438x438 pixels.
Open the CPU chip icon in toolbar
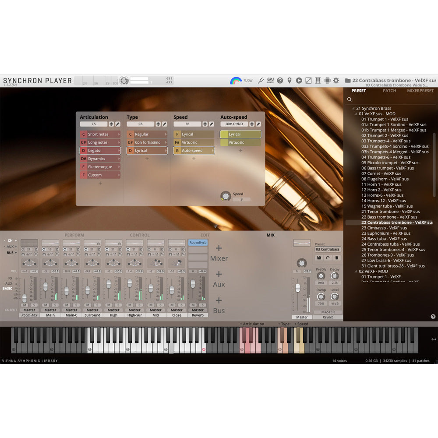327,81
